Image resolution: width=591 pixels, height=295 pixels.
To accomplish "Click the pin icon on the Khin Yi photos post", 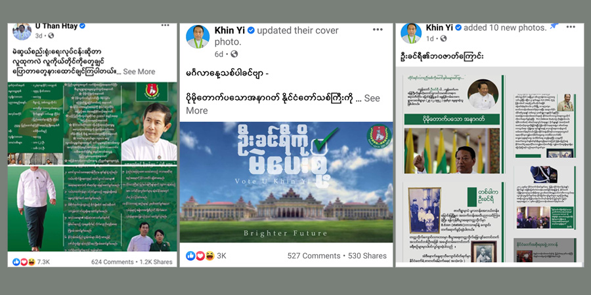I will 554,26.
